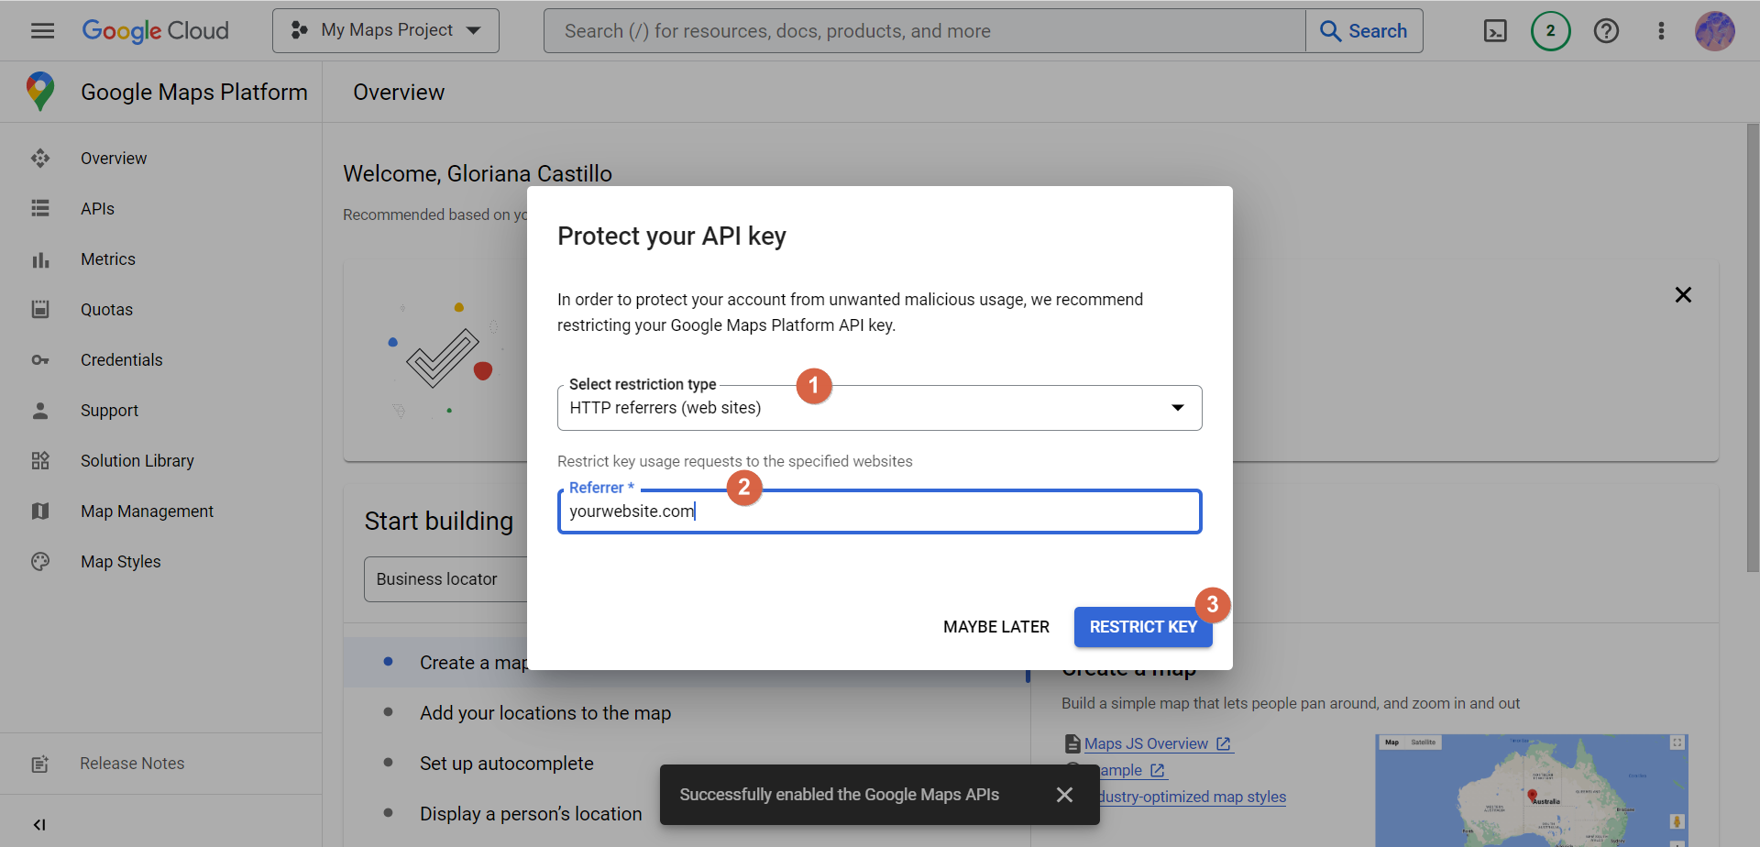The width and height of the screenshot is (1760, 847).
Task: Click the Google Cloud logo
Action: (156, 31)
